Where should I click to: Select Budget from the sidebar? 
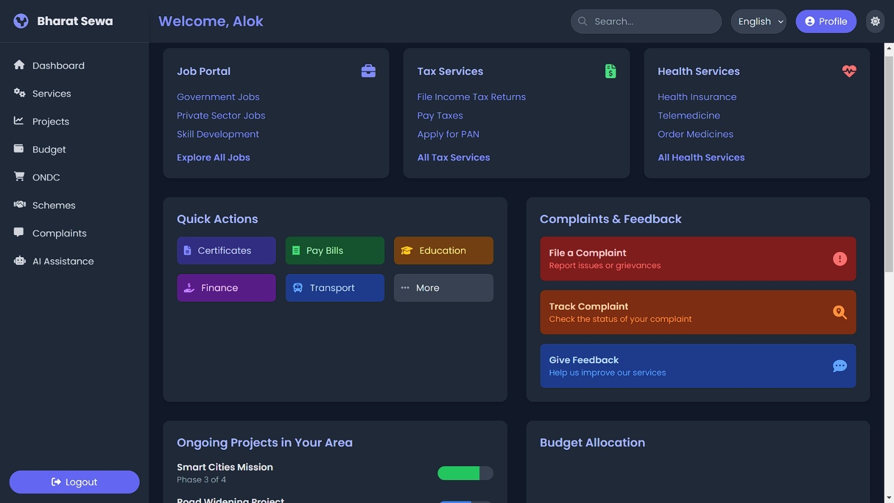(x=49, y=149)
